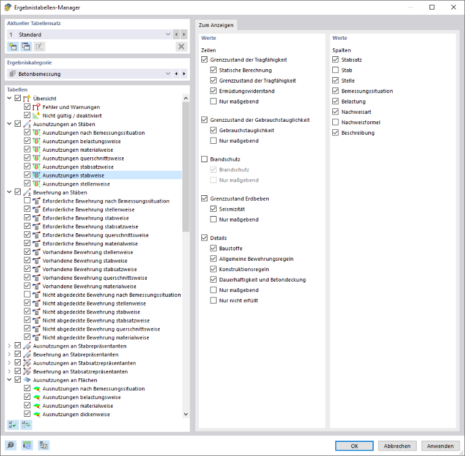Click the Ausnutzungen an Stabrepräsentanten icon

point(27,346)
